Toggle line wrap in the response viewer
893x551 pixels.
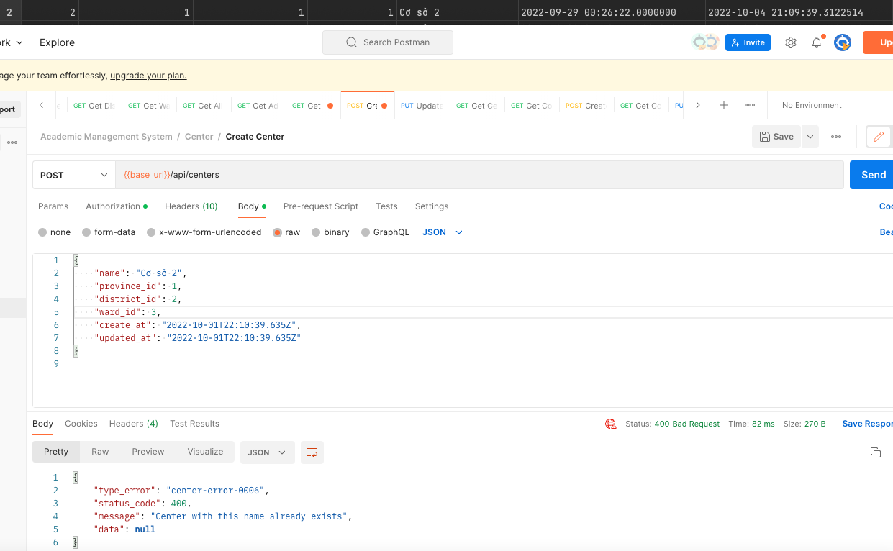coord(312,452)
